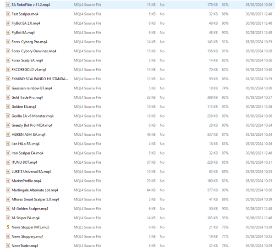Select file name Martingale Alternate Lot.mq4

tap(35, 190)
